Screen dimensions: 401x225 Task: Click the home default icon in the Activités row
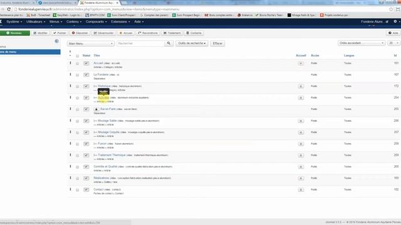click(x=301, y=97)
